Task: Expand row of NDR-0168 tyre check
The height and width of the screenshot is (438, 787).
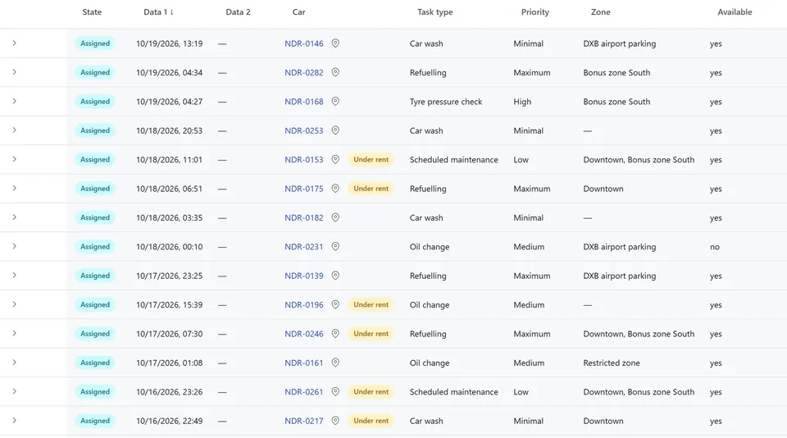Action: [15, 102]
